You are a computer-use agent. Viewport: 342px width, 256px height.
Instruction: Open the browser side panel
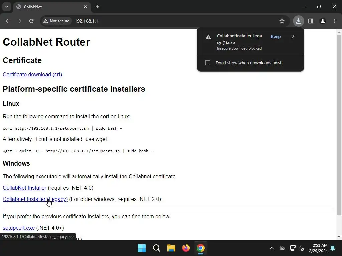point(311,21)
